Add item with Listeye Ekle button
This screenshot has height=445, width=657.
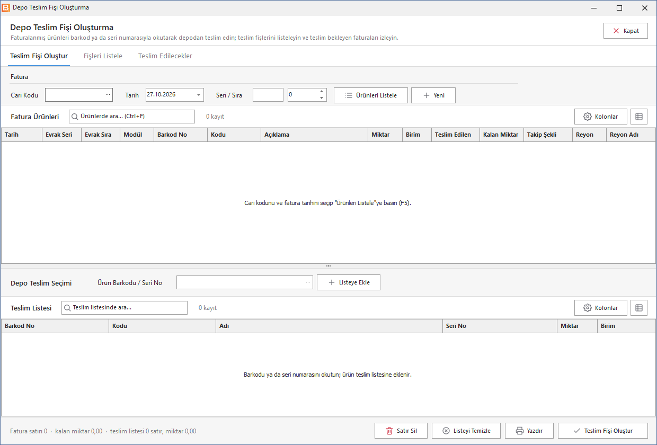[x=349, y=282]
